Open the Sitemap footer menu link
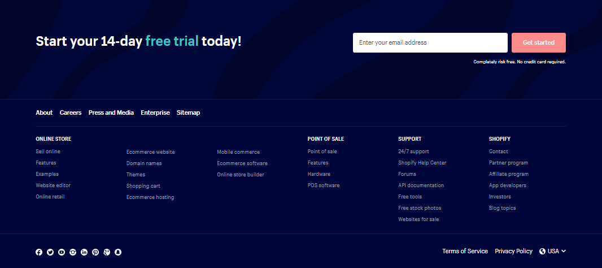Screen dimensions: 602x268 188,113
